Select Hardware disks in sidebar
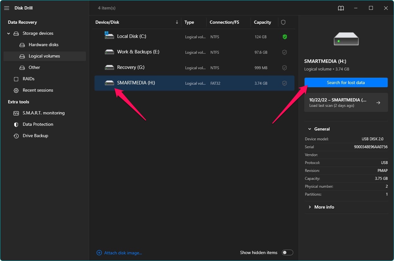 pyautogui.click(x=44, y=45)
